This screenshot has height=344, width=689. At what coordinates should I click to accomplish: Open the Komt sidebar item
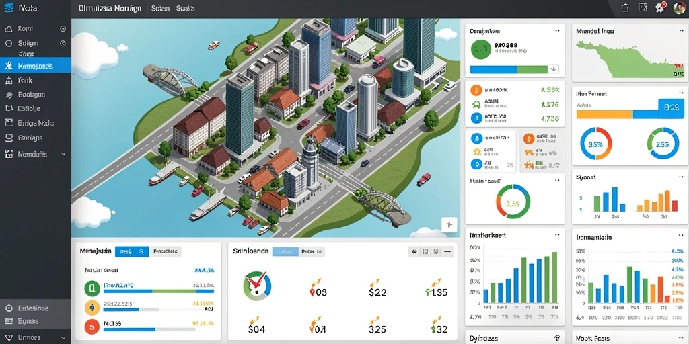[35, 28]
